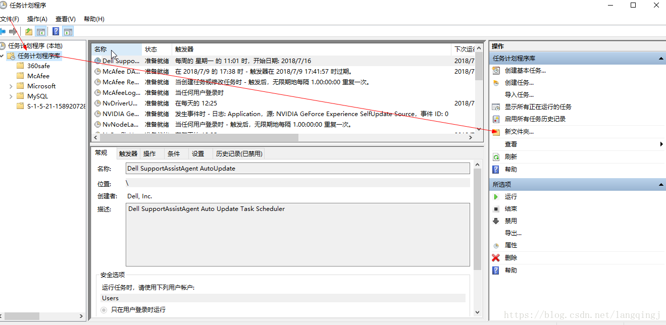The width and height of the screenshot is (666, 325).
Task: Click the blue help icon in toolbar
Action: point(56,31)
